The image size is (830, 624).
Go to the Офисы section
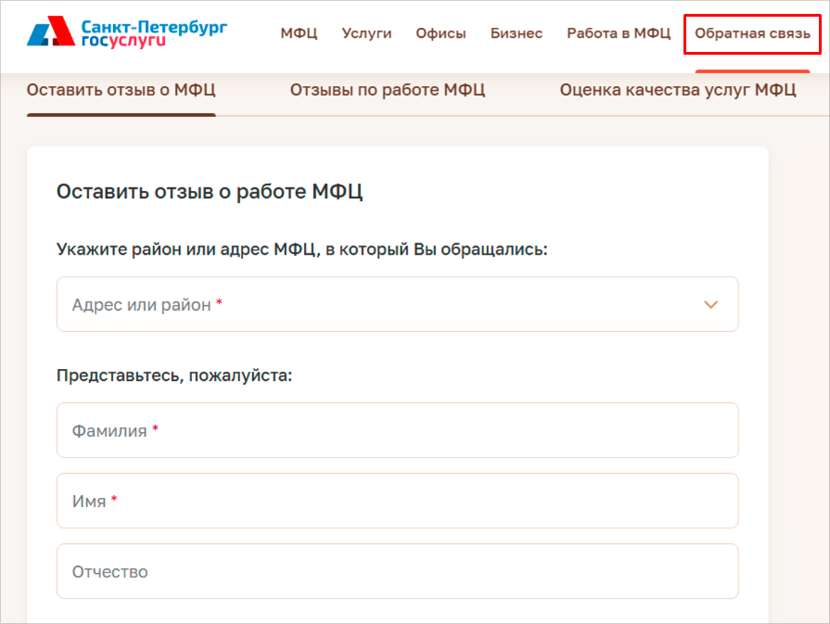coord(441,33)
